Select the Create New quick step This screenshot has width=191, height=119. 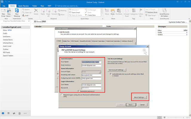click(90, 15)
